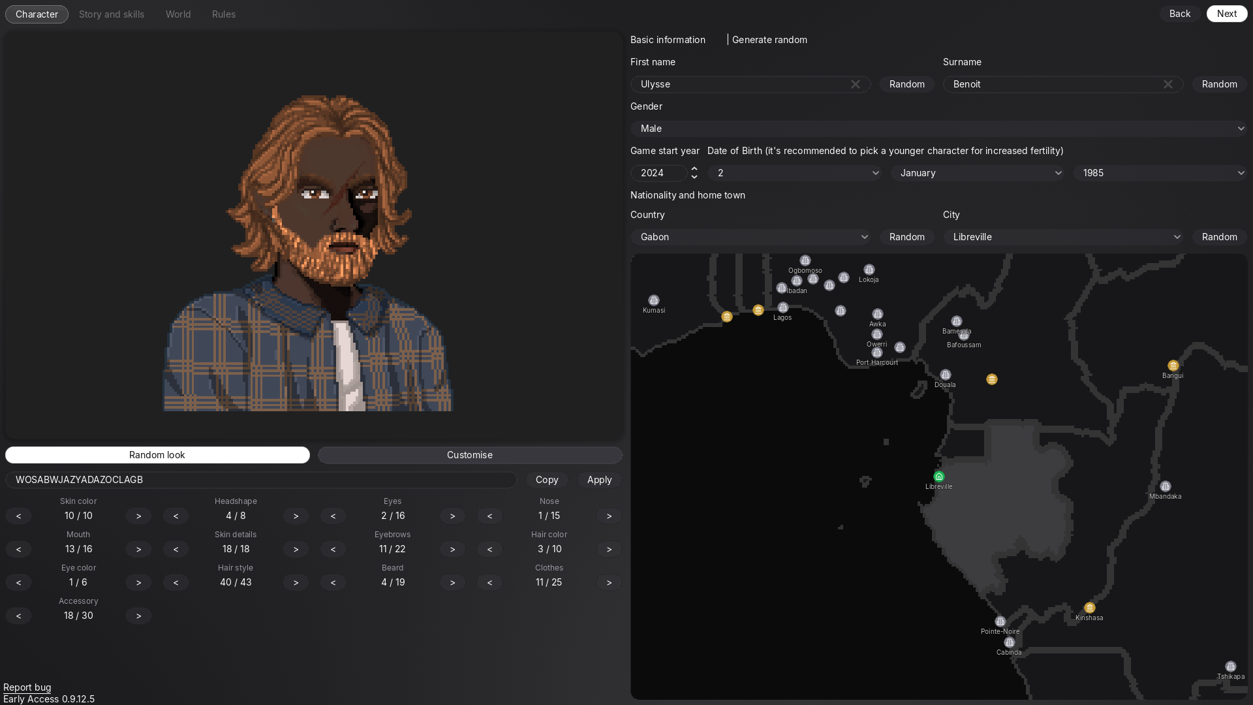The width and height of the screenshot is (1253, 705).
Task: Select the Character tab
Action: point(37,14)
